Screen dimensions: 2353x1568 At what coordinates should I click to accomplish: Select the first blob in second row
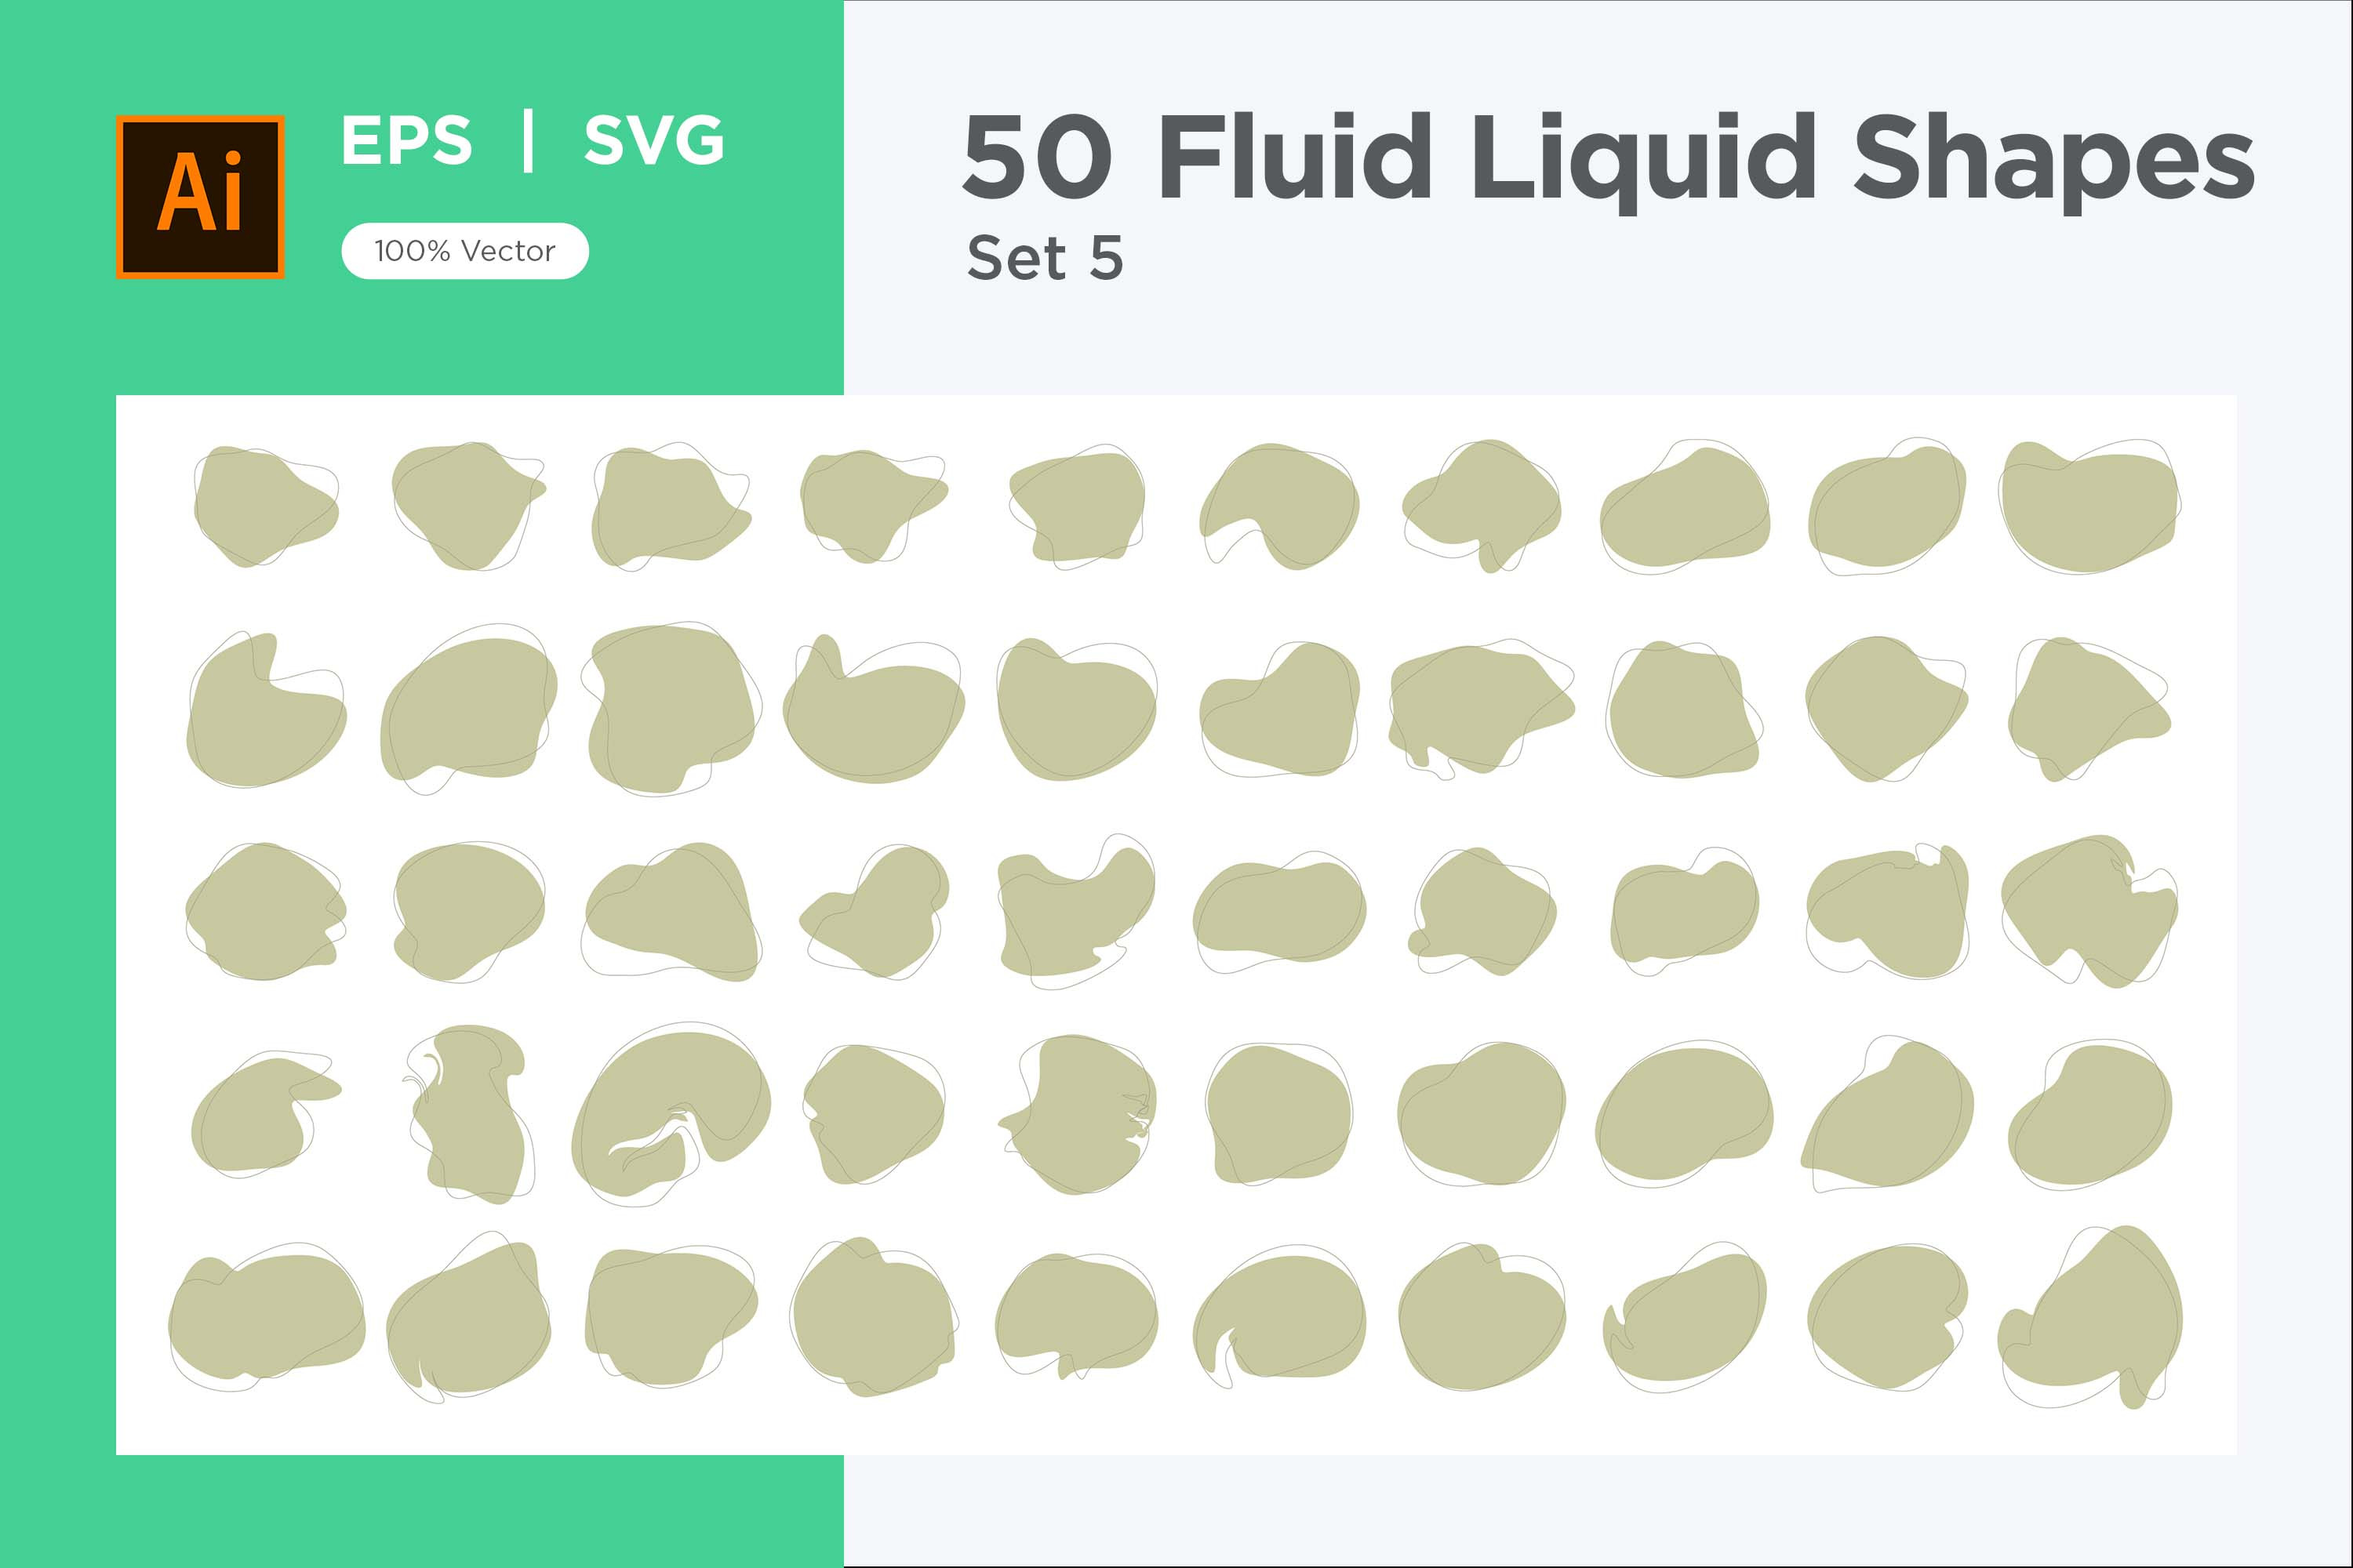pyautogui.click(x=266, y=709)
